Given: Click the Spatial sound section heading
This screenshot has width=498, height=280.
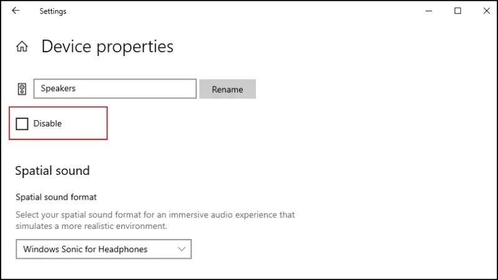Looking at the screenshot, I should coord(52,170).
